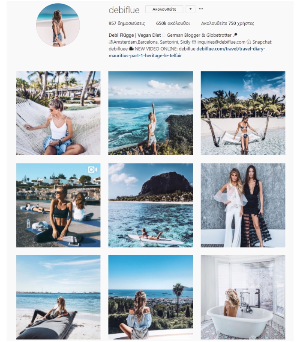This screenshot has width=300, height=342.
Task: Open the cliff ocean view photo
Action: click(x=151, y=113)
